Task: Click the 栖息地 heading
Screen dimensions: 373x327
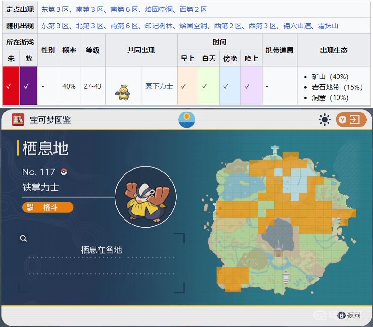Action: coord(45,148)
